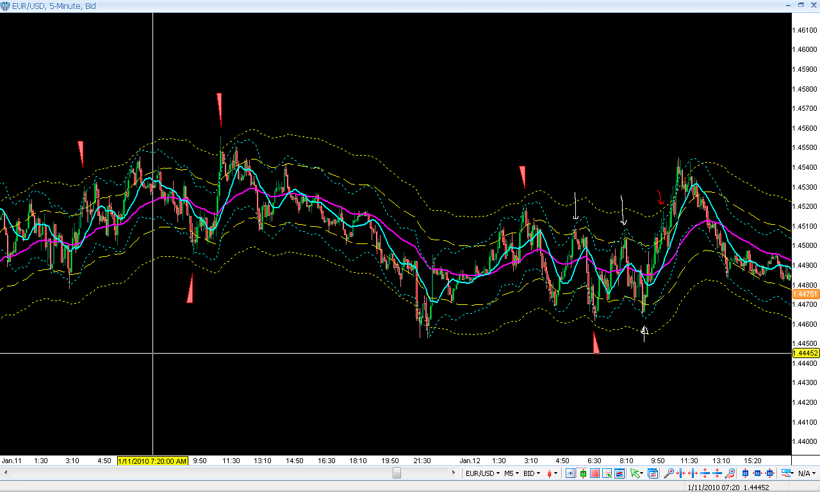Close the EUR/USD chart window
This screenshot has height=492, width=820.
pyautogui.click(x=813, y=4)
